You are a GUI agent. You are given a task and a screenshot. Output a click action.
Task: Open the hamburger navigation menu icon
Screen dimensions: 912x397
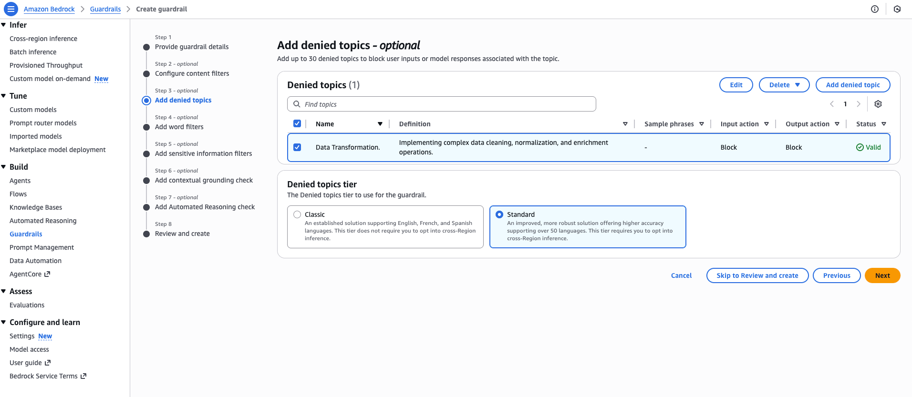coord(10,9)
